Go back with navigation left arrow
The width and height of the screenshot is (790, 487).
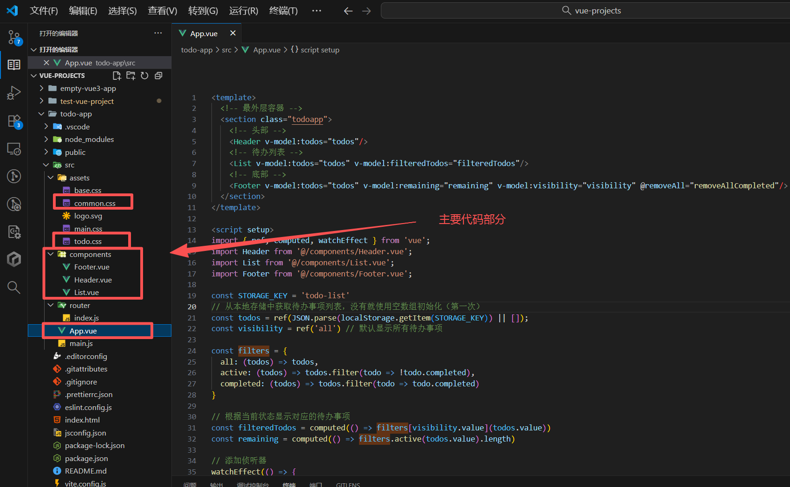click(348, 11)
